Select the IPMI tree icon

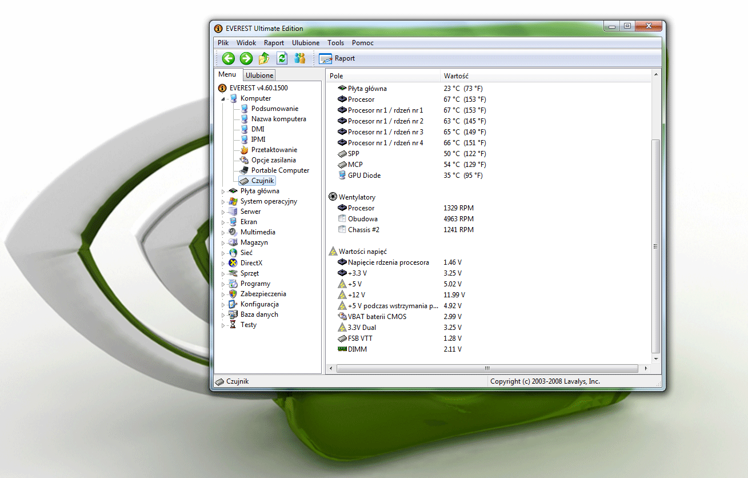click(244, 140)
